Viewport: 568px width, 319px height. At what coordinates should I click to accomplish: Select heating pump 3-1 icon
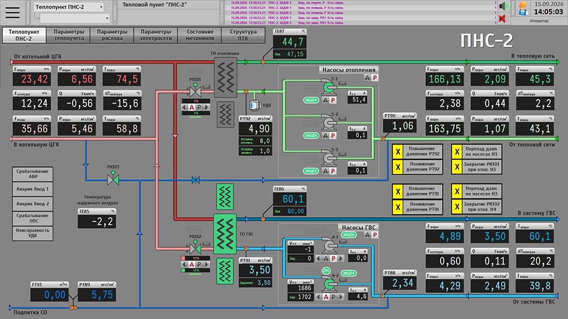[328, 87]
